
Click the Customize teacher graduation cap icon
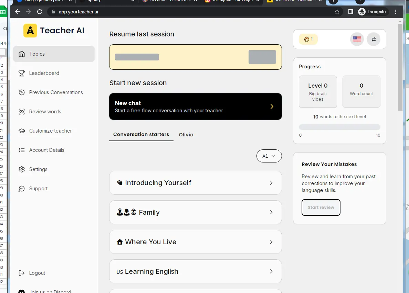22,131
